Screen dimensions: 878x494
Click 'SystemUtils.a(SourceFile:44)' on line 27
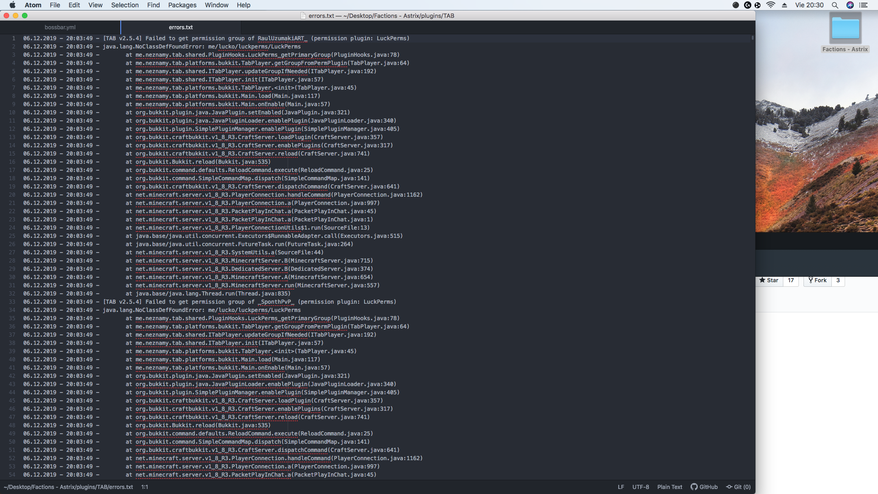(278, 252)
